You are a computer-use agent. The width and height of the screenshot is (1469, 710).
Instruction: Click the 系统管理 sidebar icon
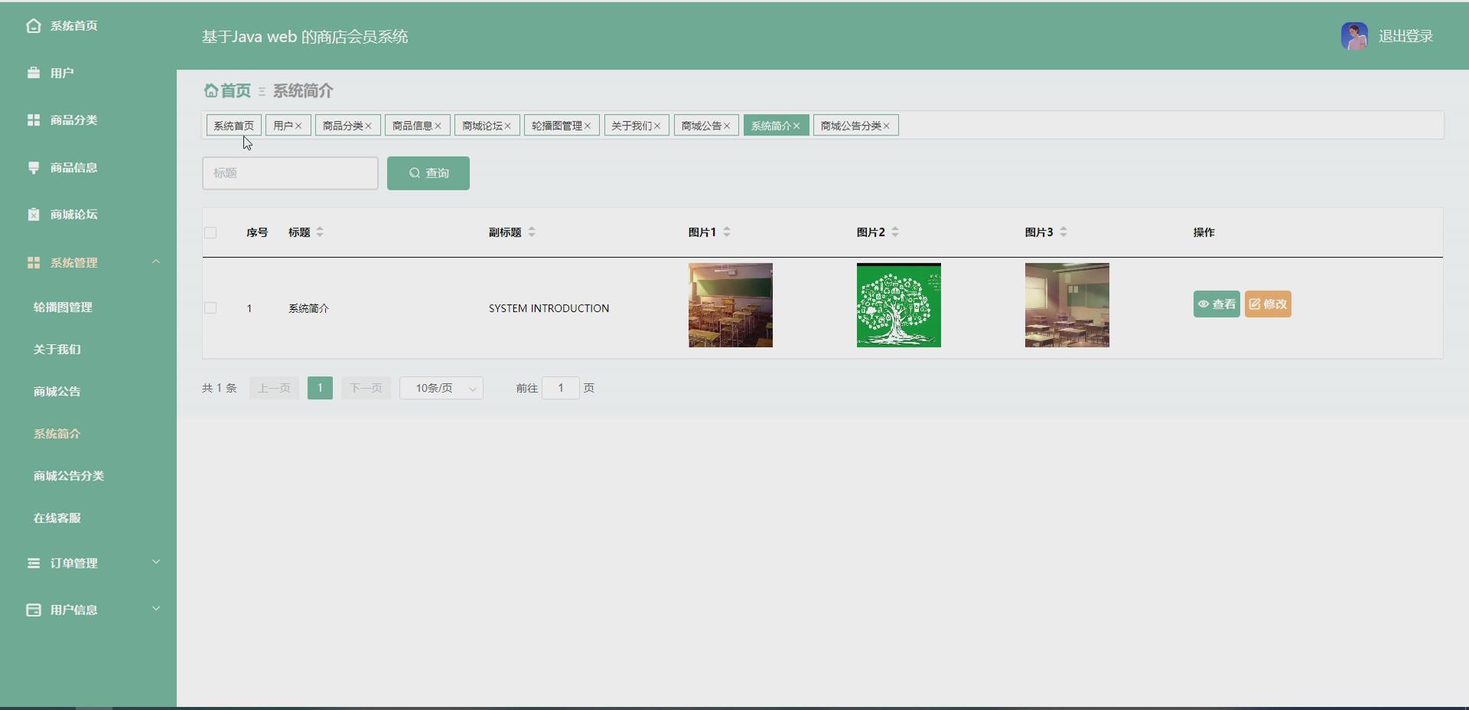33,262
